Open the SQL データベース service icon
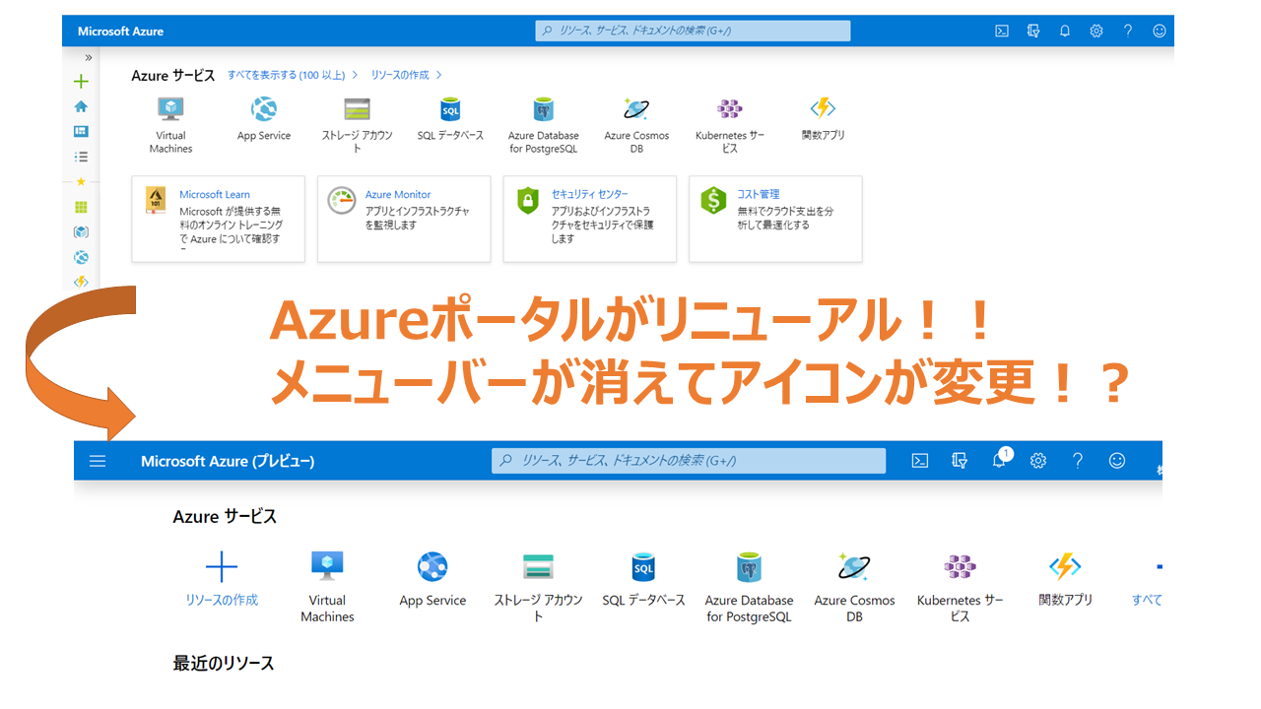This screenshot has height=709, width=1261. coord(450,109)
